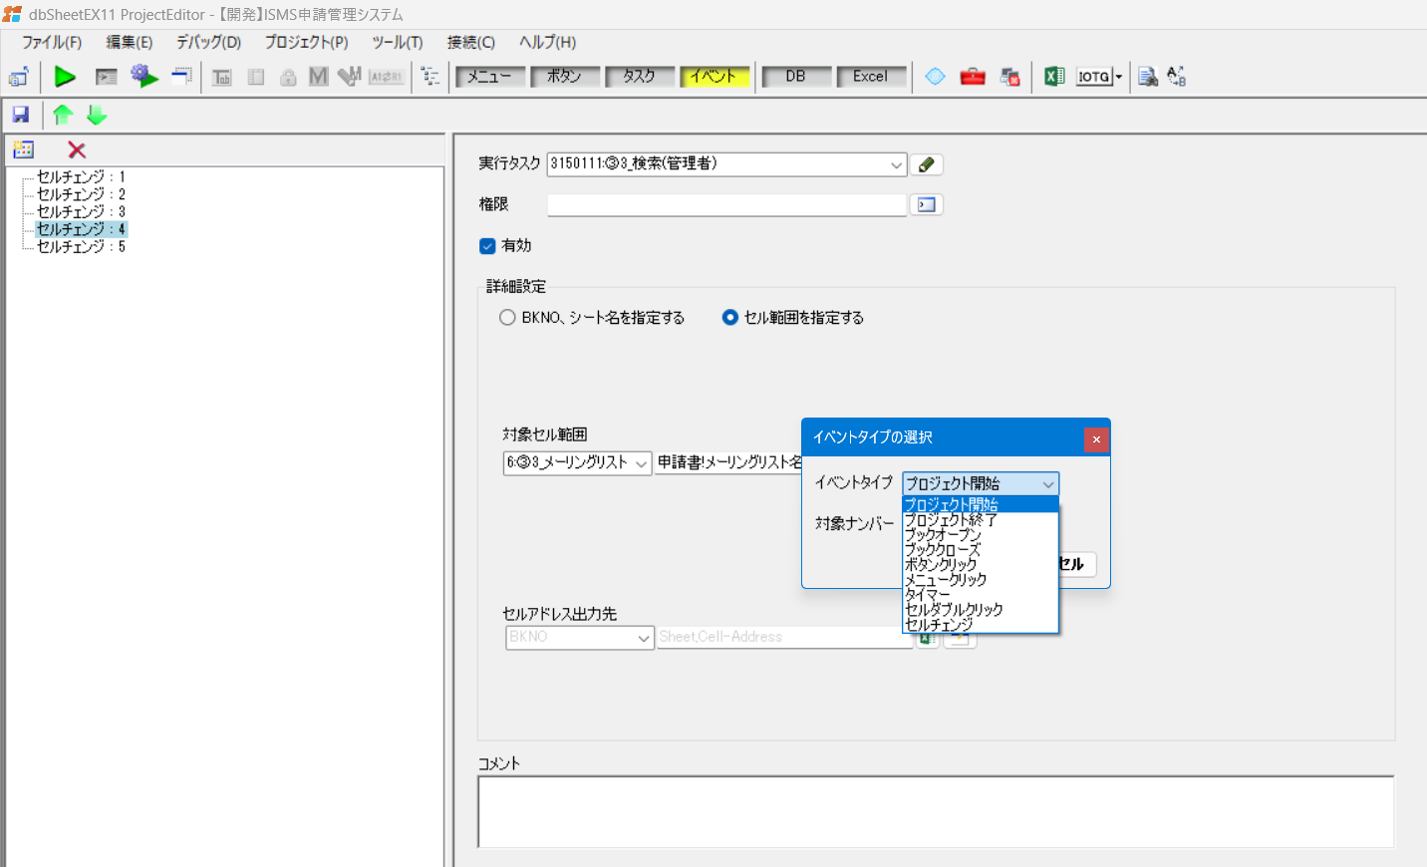Click the green Excel icon in toolbar
The width and height of the screenshot is (1427, 867).
coord(1053,77)
